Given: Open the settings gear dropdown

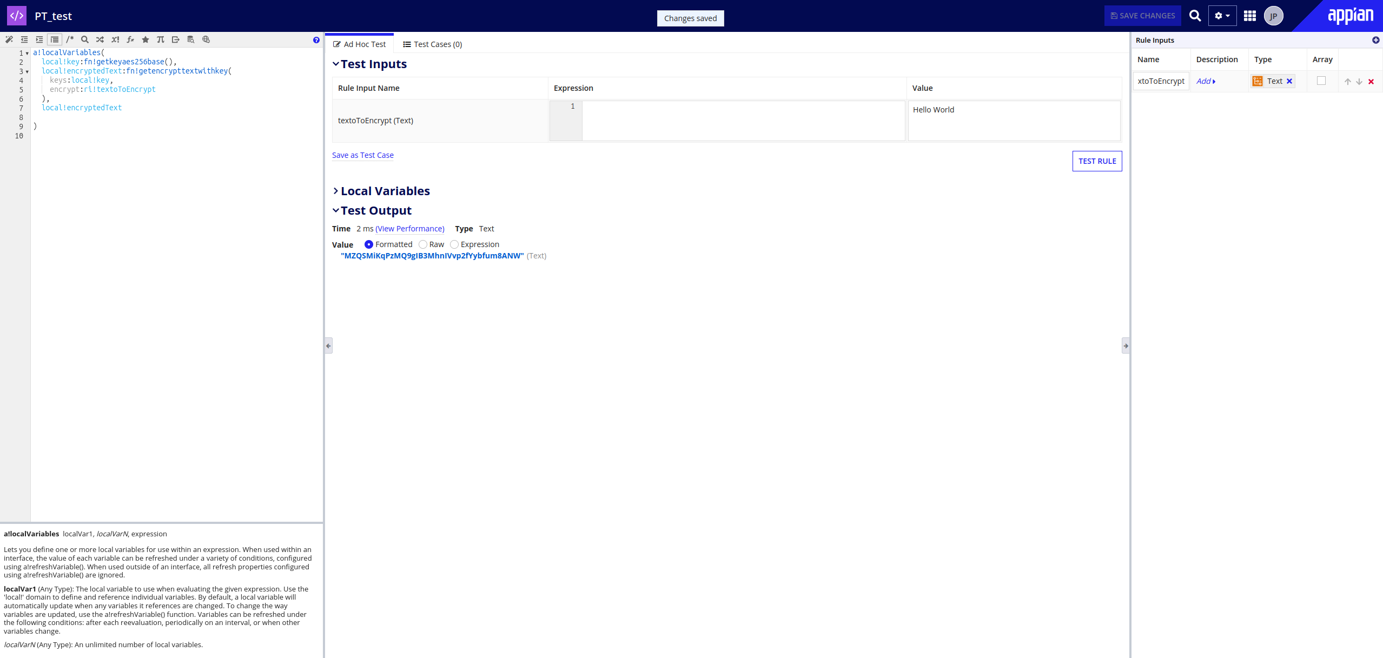Looking at the screenshot, I should click(x=1222, y=16).
